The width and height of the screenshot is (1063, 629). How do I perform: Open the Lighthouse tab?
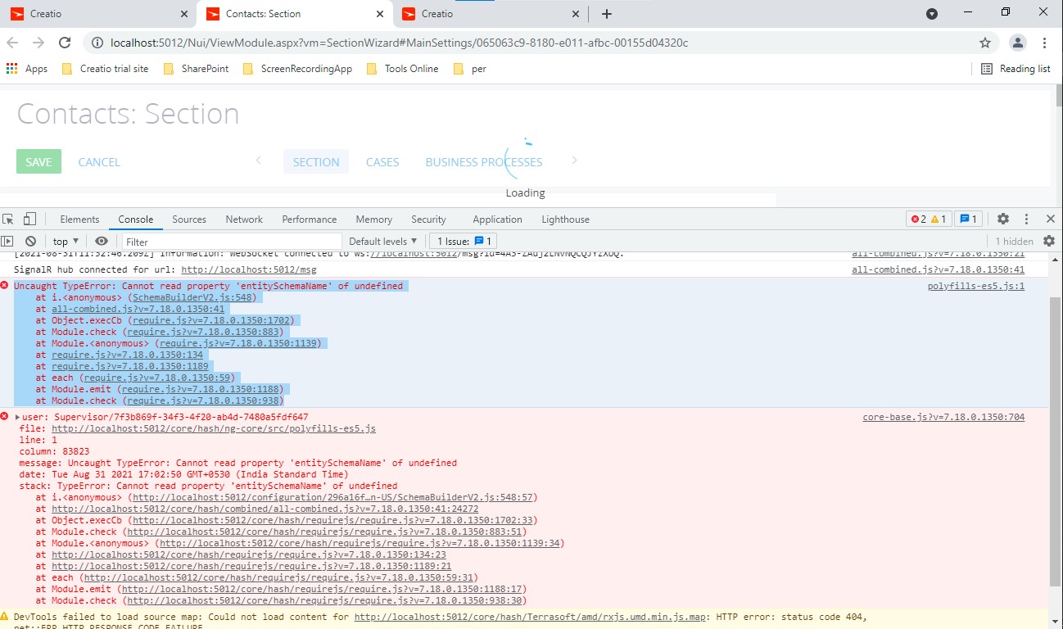point(565,219)
